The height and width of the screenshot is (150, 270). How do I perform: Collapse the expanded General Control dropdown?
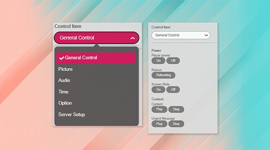(96, 38)
